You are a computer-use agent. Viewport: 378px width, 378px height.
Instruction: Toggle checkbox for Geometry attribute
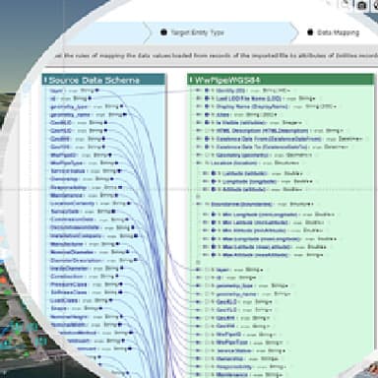point(208,155)
